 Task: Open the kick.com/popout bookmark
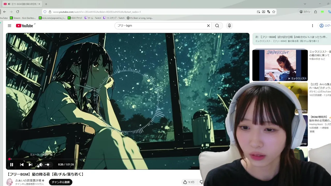coord(52,18)
